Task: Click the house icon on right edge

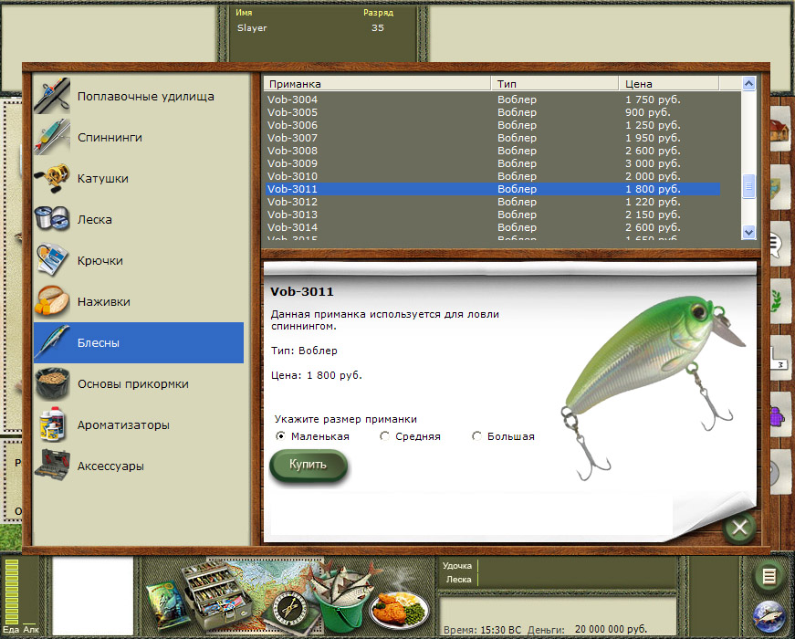Action: click(779, 132)
